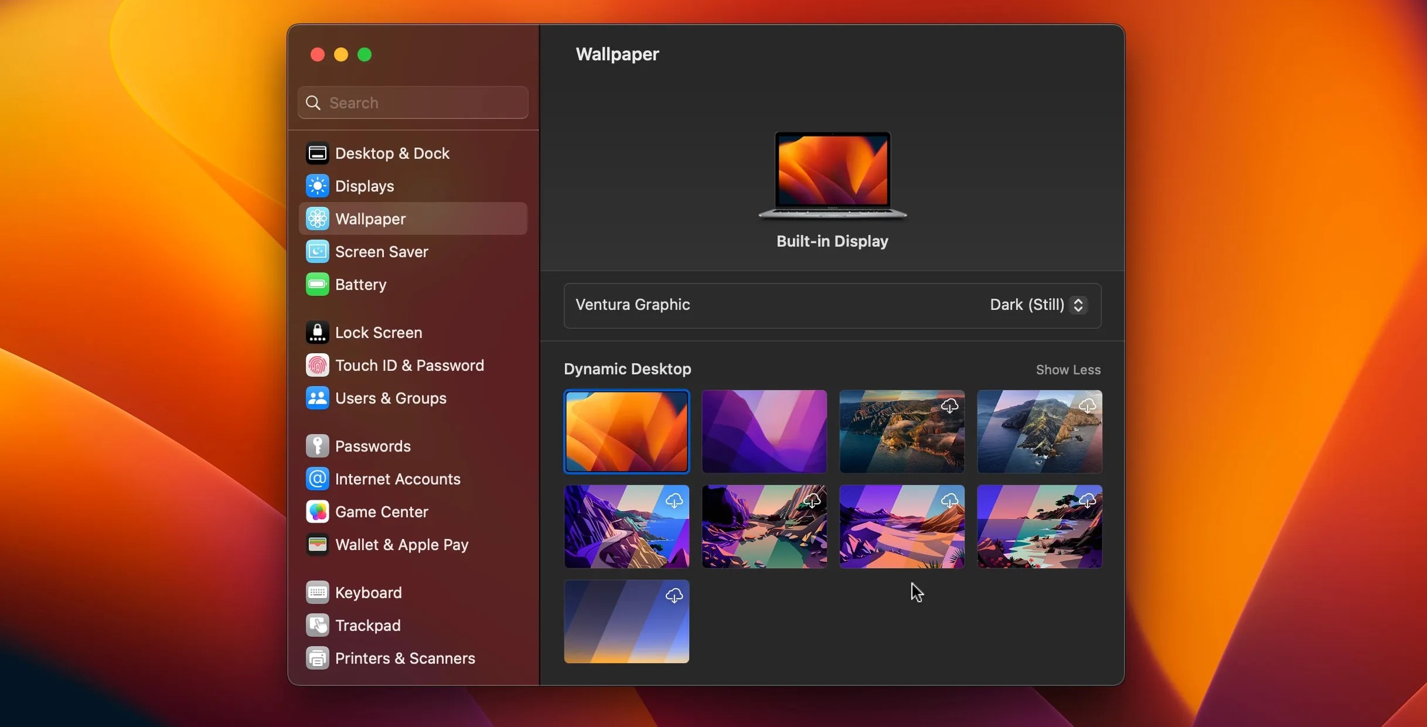This screenshot has height=727, width=1427.
Task: Click the Built-in Display laptop preview
Action: (832, 175)
